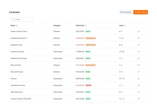
Task: Click Expiring Soon badge for Microsoft 365
Action: click(91, 65)
